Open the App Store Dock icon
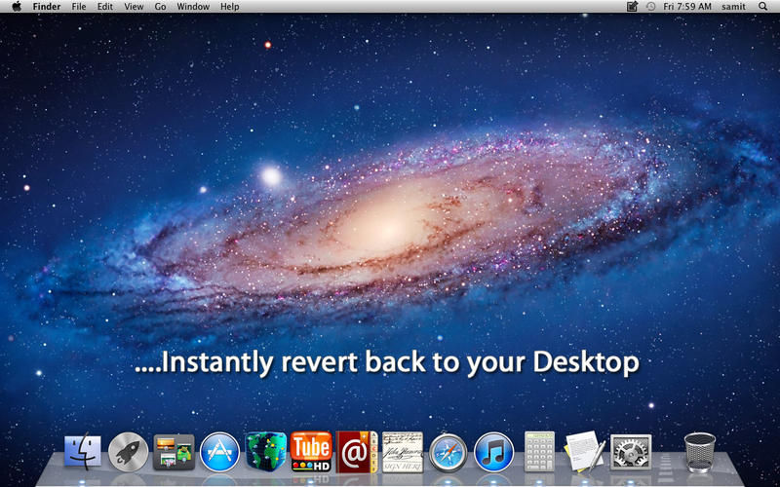 tap(219, 452)
